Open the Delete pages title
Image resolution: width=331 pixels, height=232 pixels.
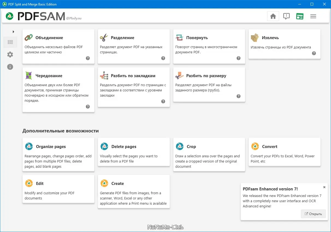click(124, 147)
